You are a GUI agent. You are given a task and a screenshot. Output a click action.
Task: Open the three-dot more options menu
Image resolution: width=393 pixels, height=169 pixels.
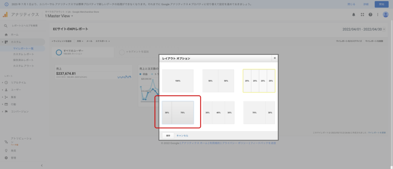pyautogui.click(x=378, y=15)
